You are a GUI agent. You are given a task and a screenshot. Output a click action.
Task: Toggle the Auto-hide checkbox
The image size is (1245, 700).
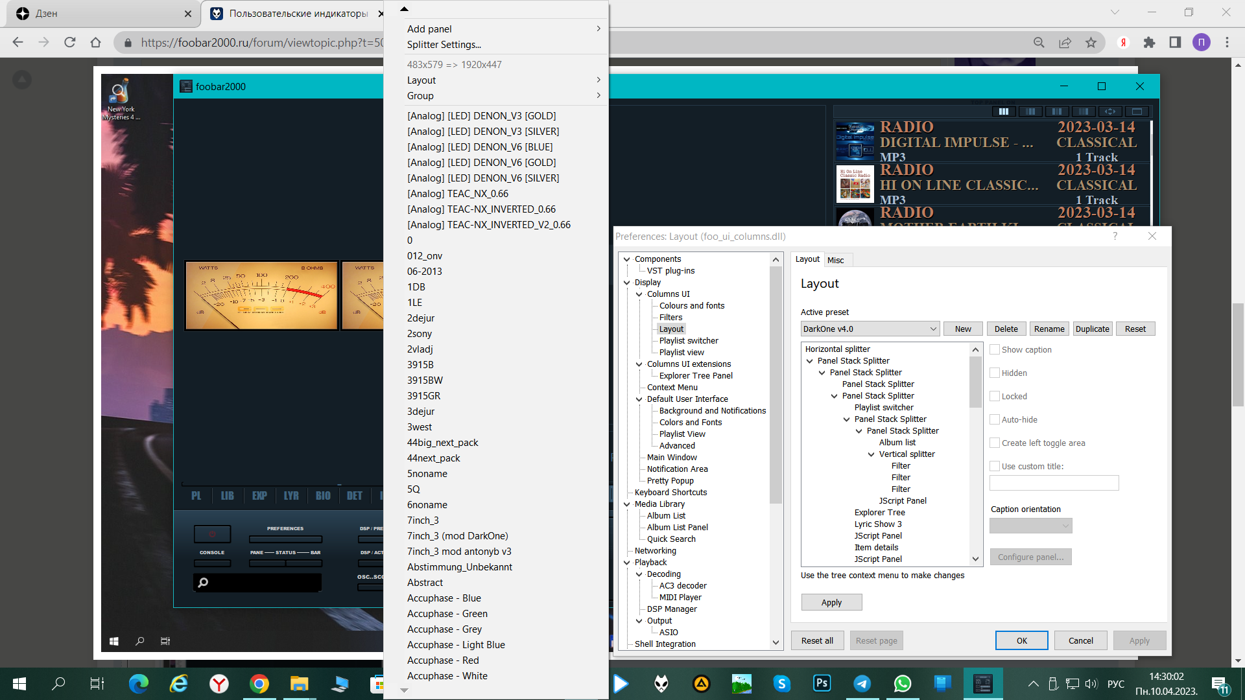click(995, 419)
